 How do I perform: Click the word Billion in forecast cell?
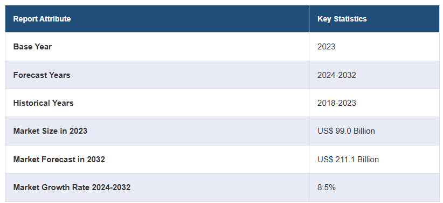(x=368, y=160)
